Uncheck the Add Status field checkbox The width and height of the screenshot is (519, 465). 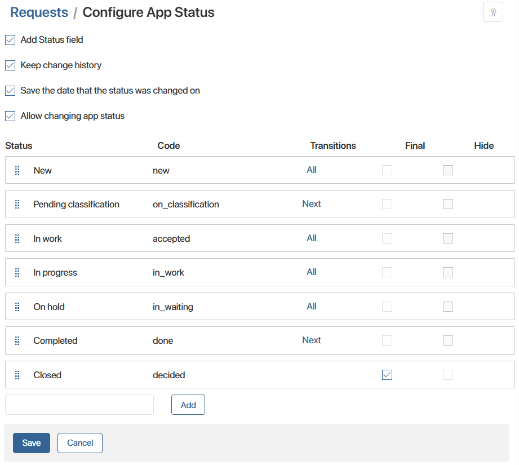tap(10, 40)
